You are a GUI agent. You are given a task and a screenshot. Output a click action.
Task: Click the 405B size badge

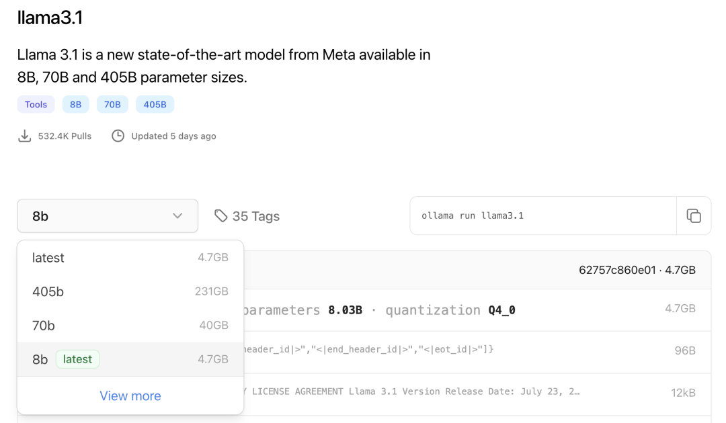(155, 105)
